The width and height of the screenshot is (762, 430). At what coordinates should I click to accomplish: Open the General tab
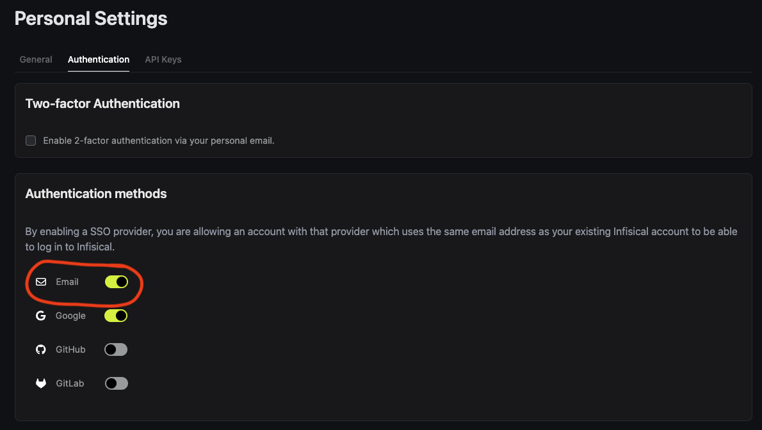point(36,59)
